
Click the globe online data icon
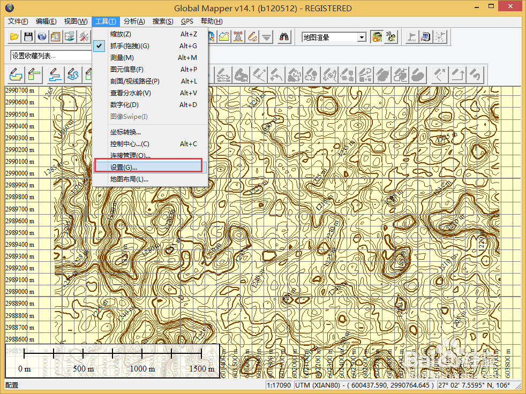click(42, 36)
